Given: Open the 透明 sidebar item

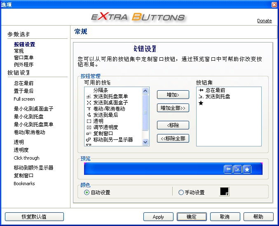Looking at the screenshot, I should tap(19, 142).
